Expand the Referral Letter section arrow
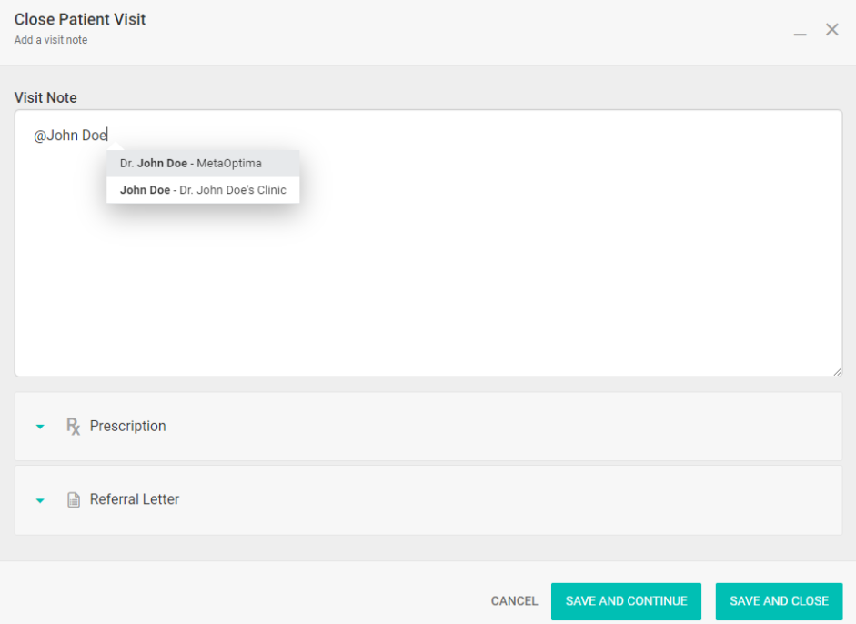856x624 pixels. [40, 500]
